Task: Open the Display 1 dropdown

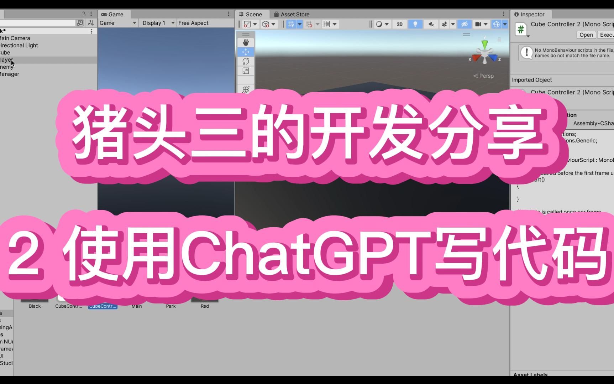Action: click(157, 23)
